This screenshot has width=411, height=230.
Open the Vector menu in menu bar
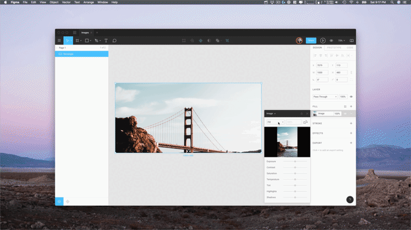(66, 2)
